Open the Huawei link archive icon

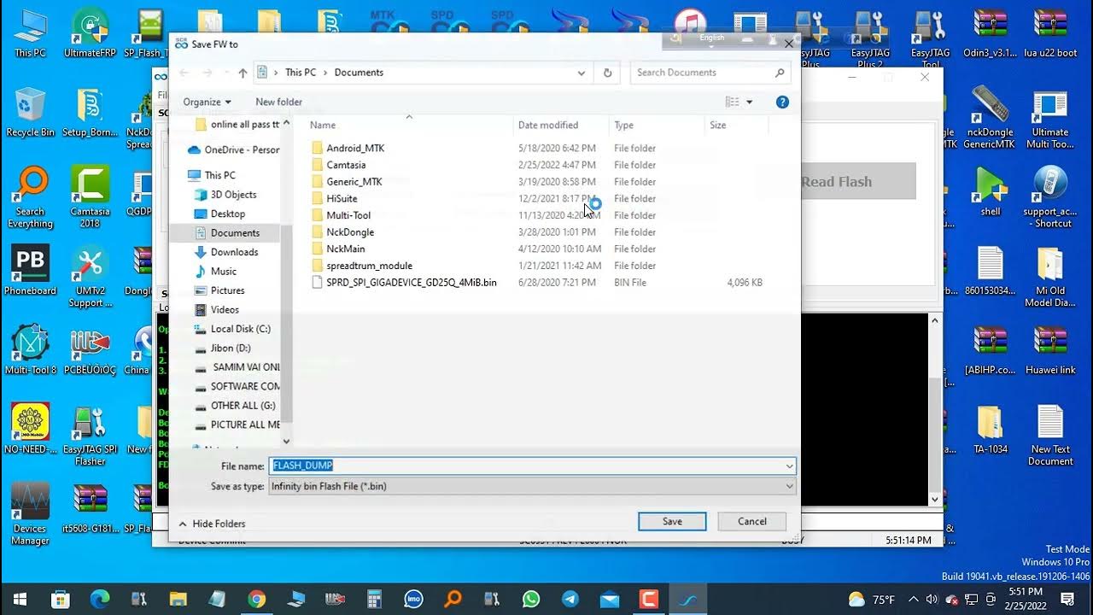1050,349
